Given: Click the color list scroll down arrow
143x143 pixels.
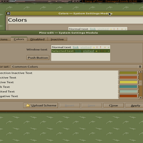Looking at the screenshot, I should click(140, 98).
